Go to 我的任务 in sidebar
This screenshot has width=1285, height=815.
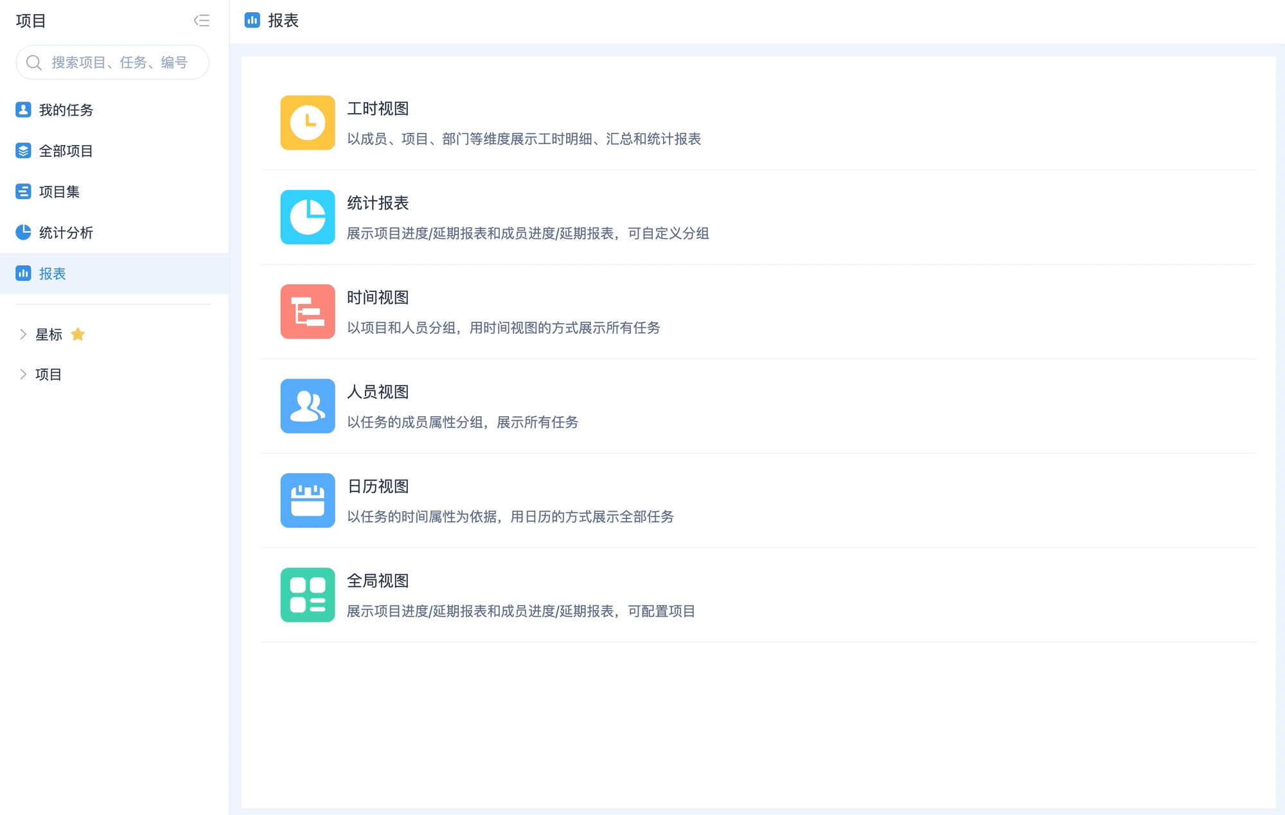pos(66,110)
